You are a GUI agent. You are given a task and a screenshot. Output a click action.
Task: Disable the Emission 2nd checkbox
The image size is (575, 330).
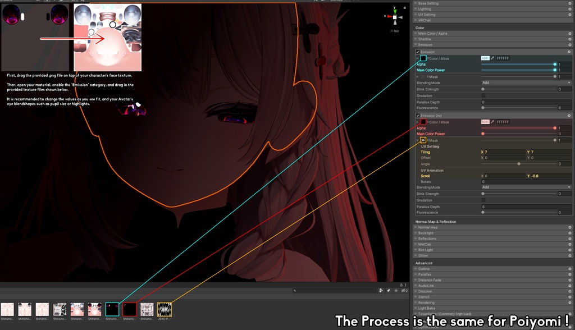click(x=418, y=115)
